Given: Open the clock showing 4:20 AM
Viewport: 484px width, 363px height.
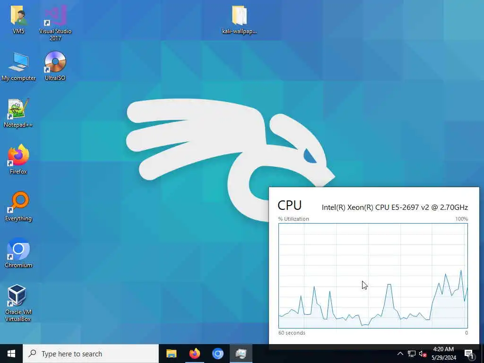Looking at the screenshot, I should tap(443, 354).
